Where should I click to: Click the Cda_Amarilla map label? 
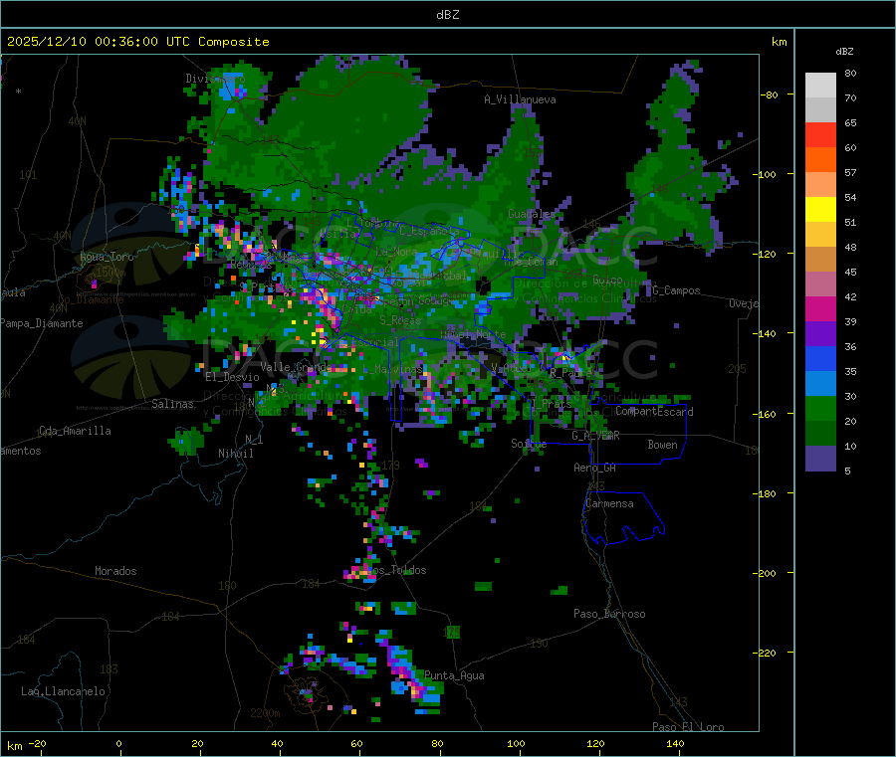point(75,431)
